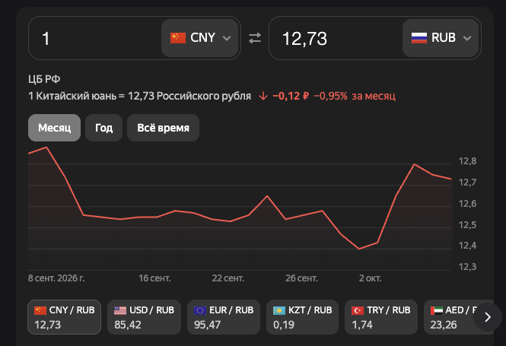The height and width of the screenshot is (346, 506).
Task: Click the 12,3 value axis label
Action: 468,267
